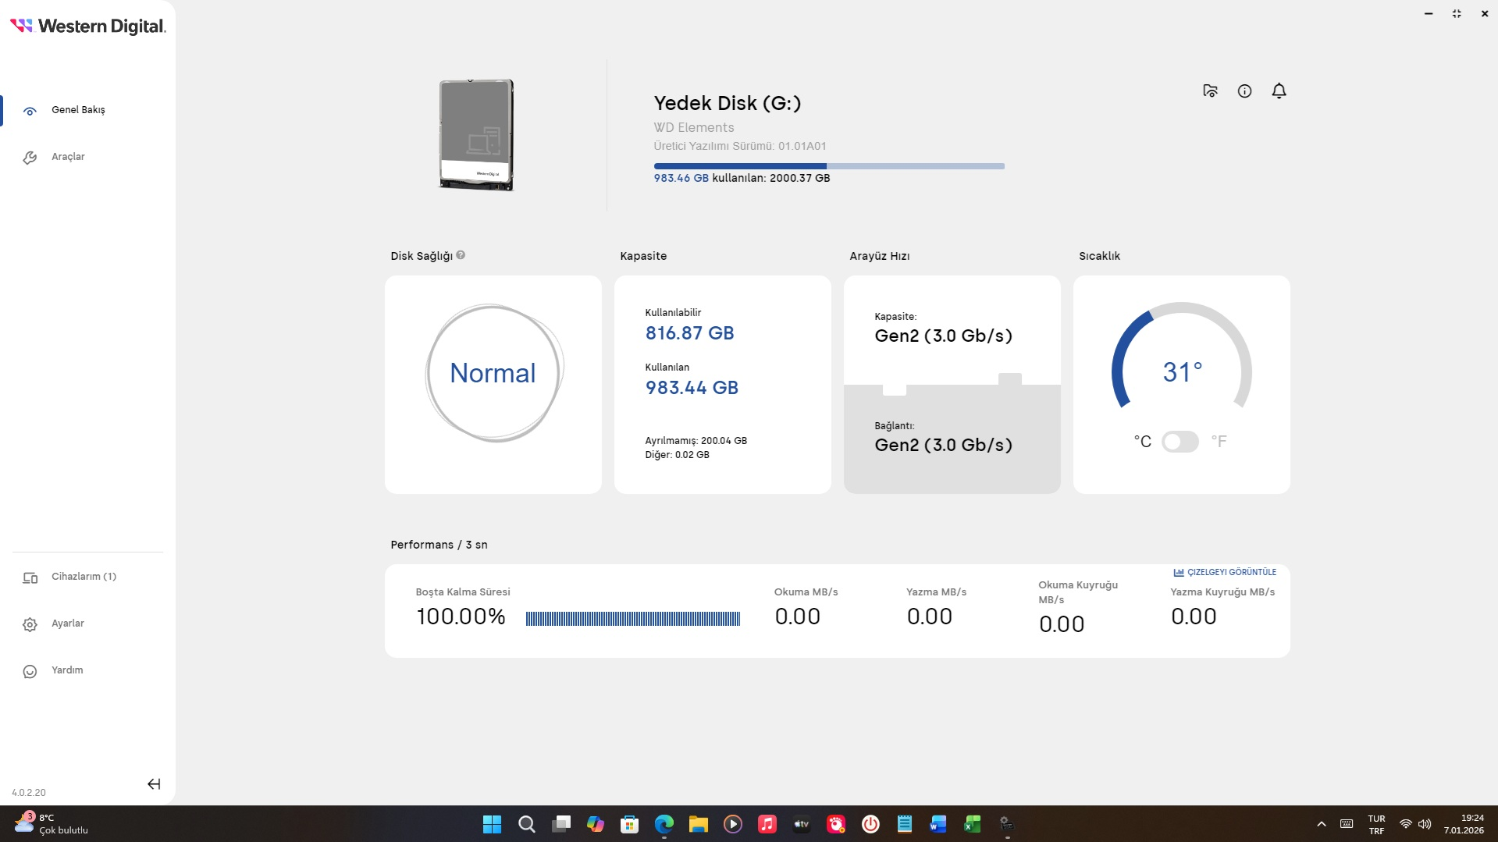Open File Explorer from the taskbar

pyautogui.click(x=698, y=824)
